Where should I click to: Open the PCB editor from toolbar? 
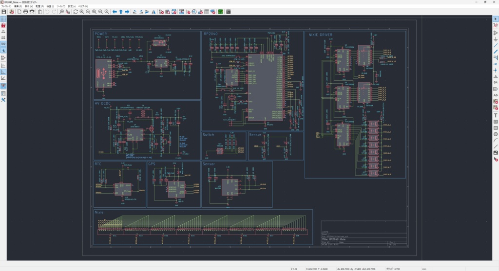point(220,11)
